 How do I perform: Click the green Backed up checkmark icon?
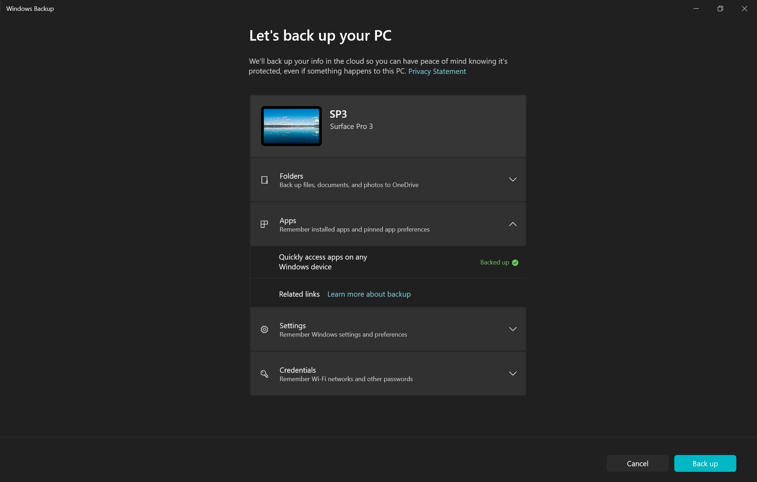pos(515,263)
